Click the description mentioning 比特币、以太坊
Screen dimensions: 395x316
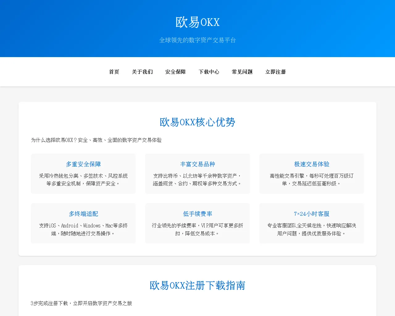pyautogui.click(x=197, y=180)
